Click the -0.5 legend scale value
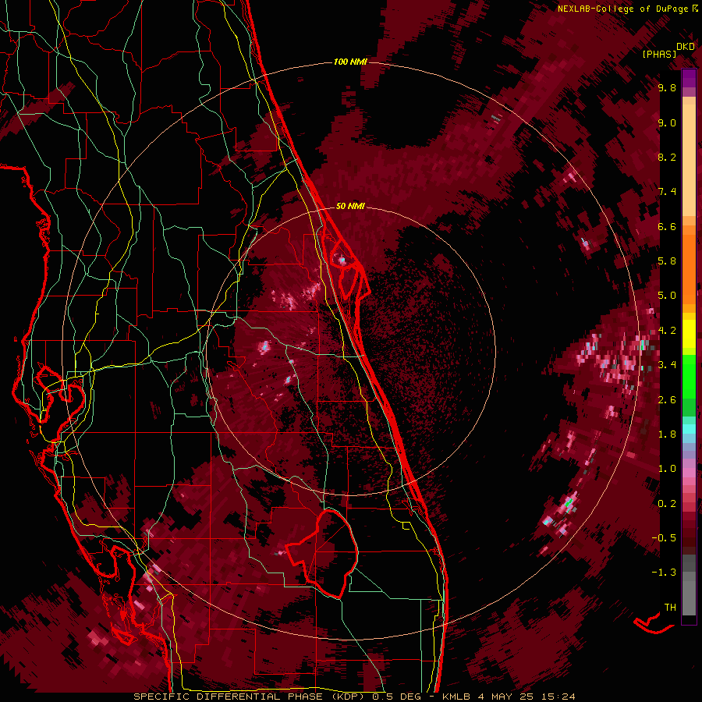 664,538
